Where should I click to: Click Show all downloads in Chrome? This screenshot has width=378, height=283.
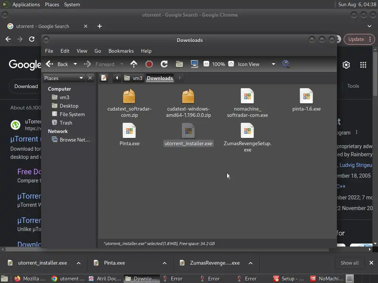click(349, 263)
